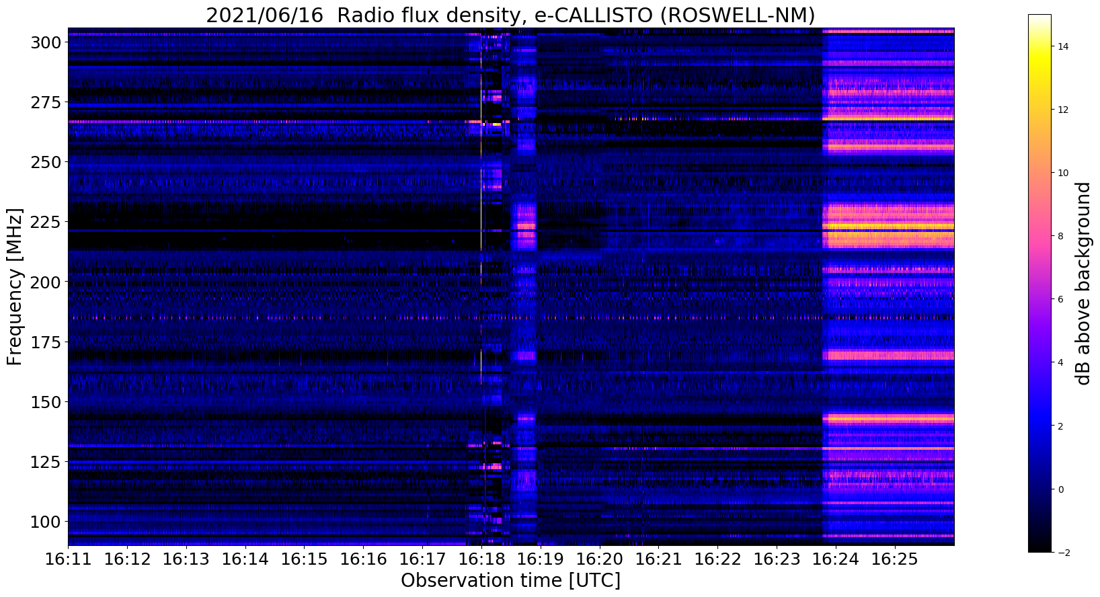Click the 225 frequency tick label
This screenshot has height=597, width=1100.
[x=46, y=222]
